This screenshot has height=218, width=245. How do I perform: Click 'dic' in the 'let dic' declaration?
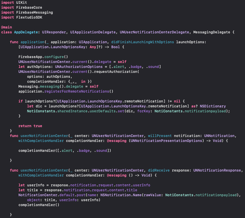[x=39, y=106]
